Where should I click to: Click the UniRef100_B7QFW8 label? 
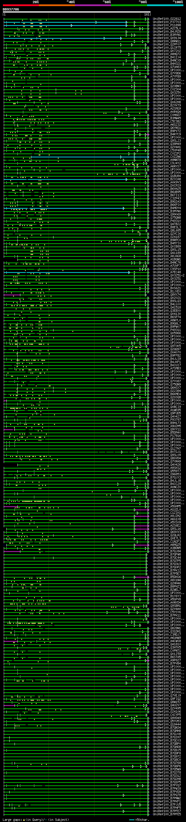pyautogui.click(x=167, y=554)
